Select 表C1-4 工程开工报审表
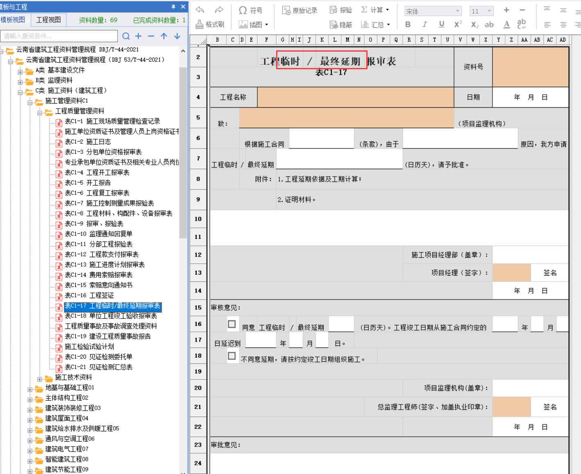Viewport: 581px width, 474px height. 97,172
